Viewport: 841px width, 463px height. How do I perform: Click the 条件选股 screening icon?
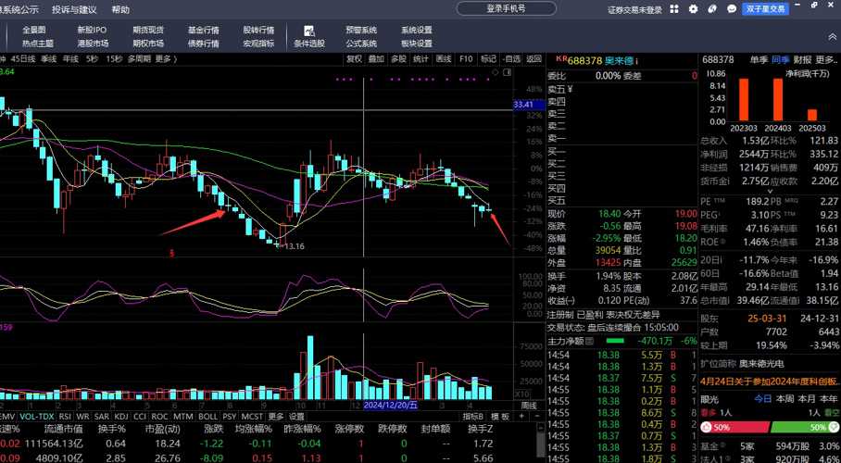309,31
